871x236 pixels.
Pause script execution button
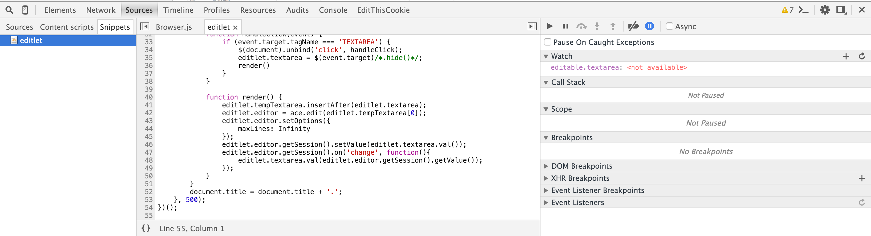coord(565,26)
